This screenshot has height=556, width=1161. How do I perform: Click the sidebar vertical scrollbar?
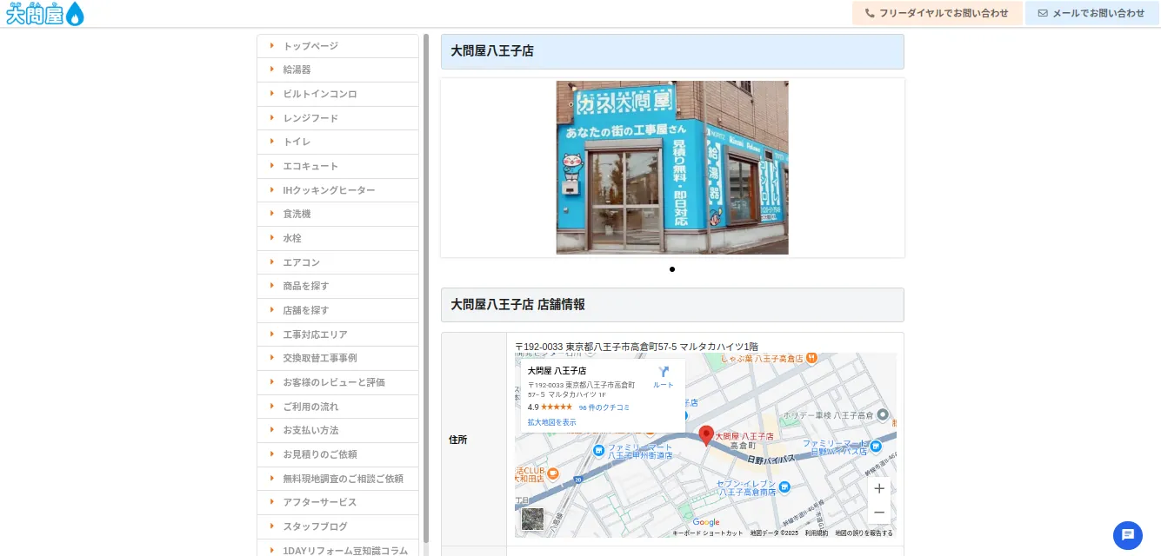426,287
